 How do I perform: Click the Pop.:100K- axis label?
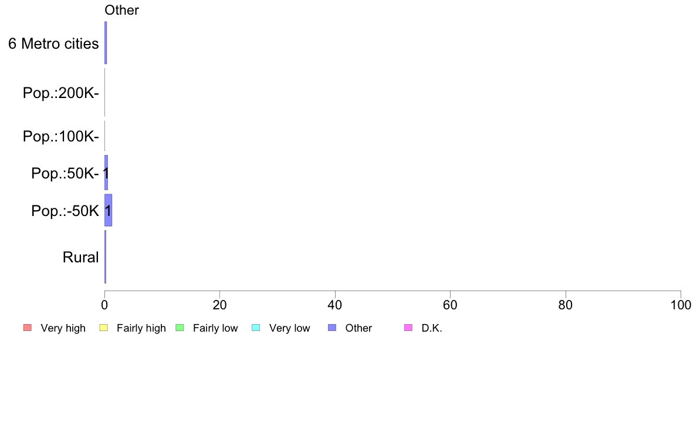[x=61, y=136]
